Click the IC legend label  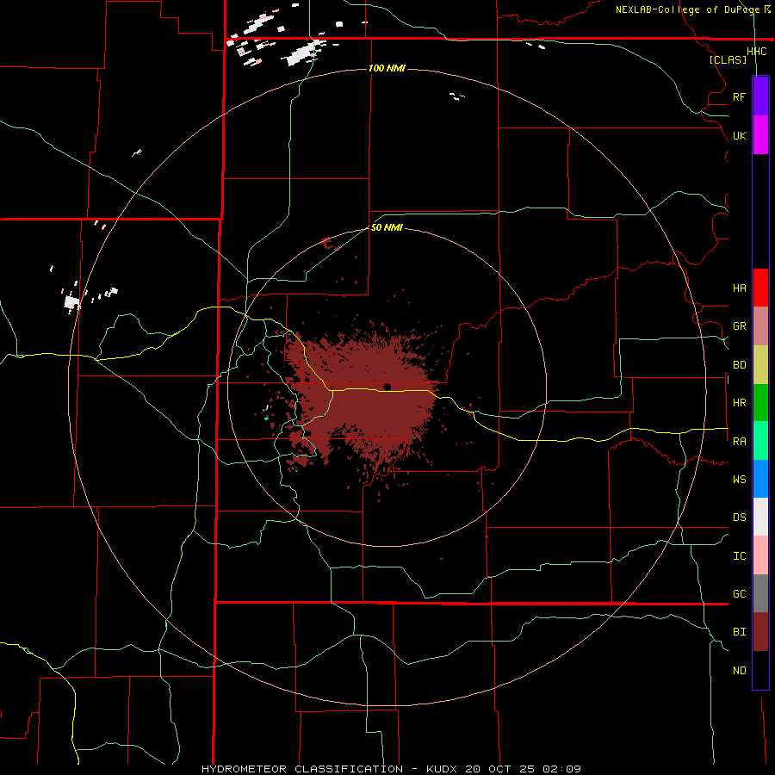(739, 556)
